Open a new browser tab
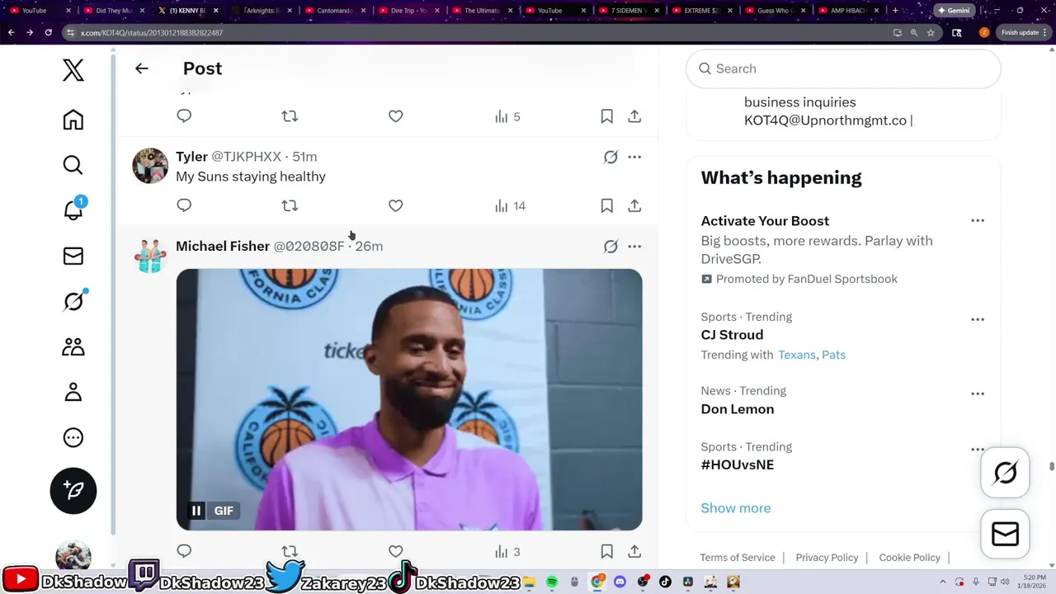Screen dimensions: 1056x594 pyautogui.click(x=895, y=11)
